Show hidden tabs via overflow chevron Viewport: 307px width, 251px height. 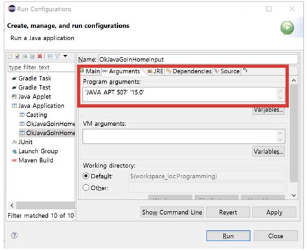pos(245,71)
